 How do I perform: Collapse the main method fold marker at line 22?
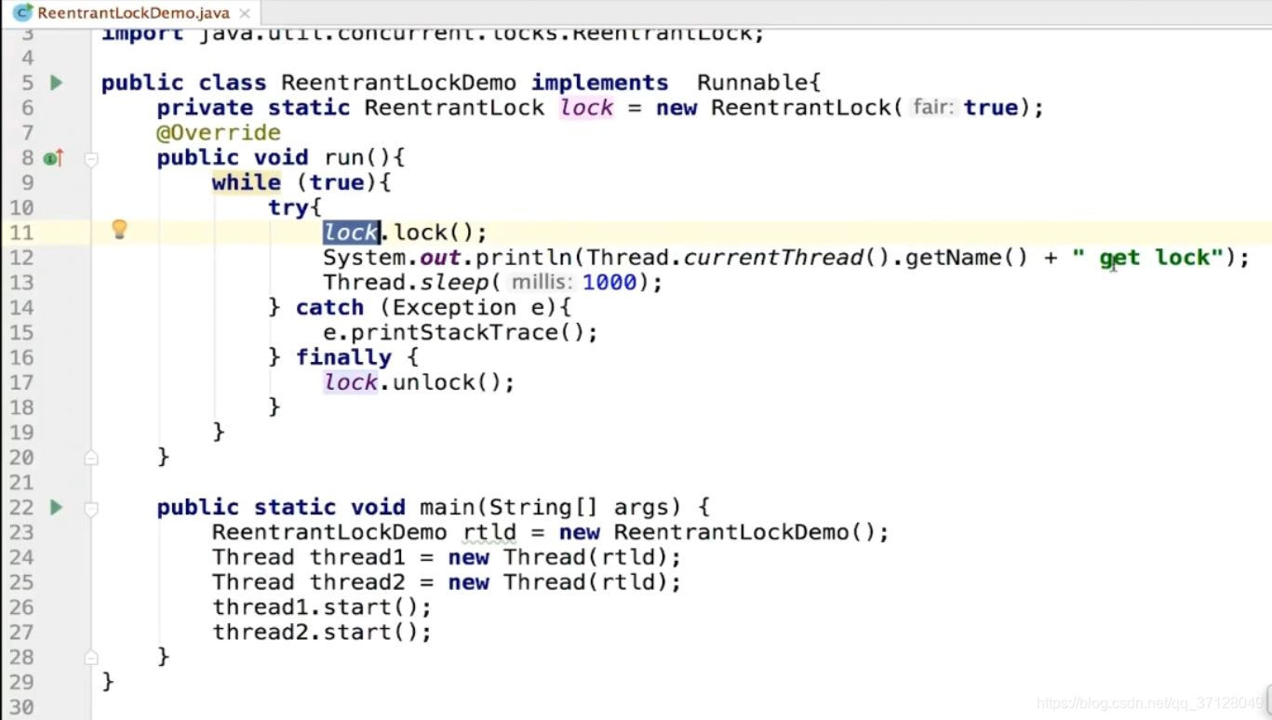(x=91, y=508)
